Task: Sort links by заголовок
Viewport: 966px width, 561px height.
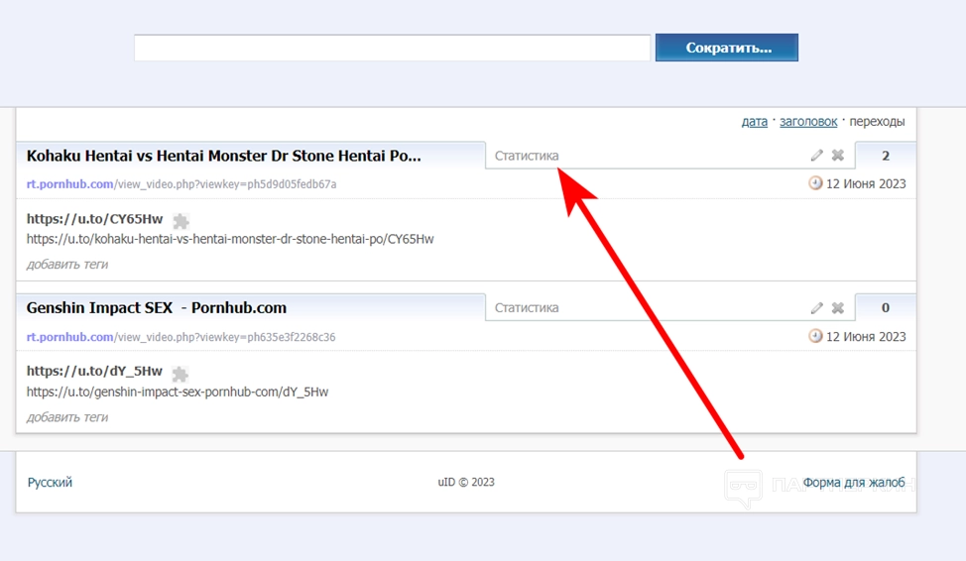Action: point(808,121)
